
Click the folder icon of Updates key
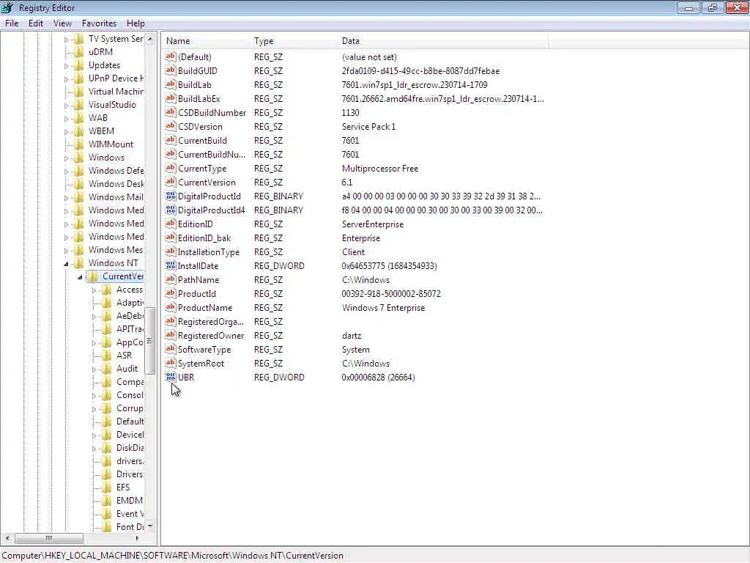79,65
